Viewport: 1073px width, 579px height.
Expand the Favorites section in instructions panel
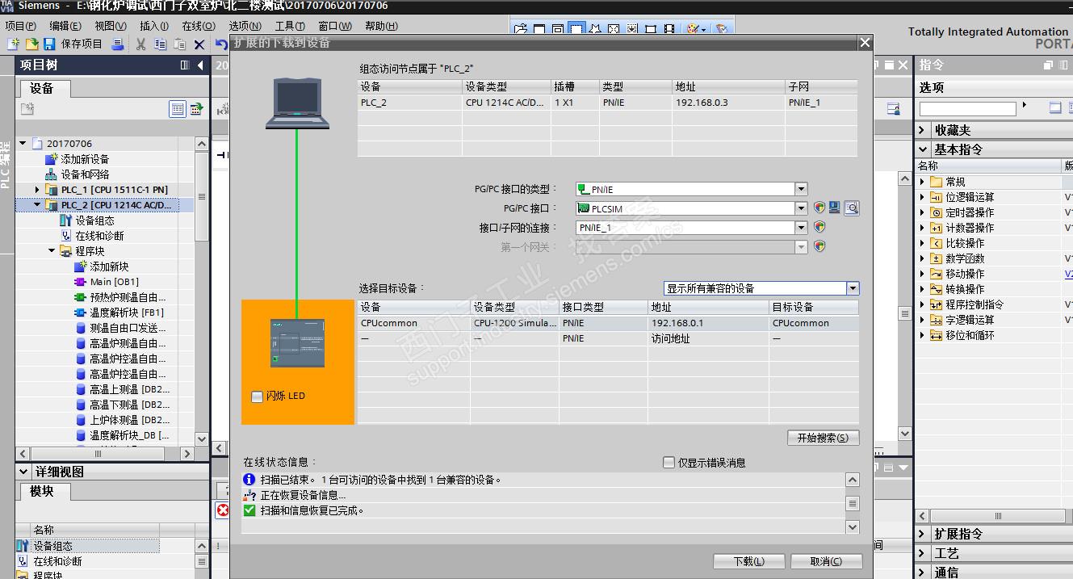pos(924,130)
